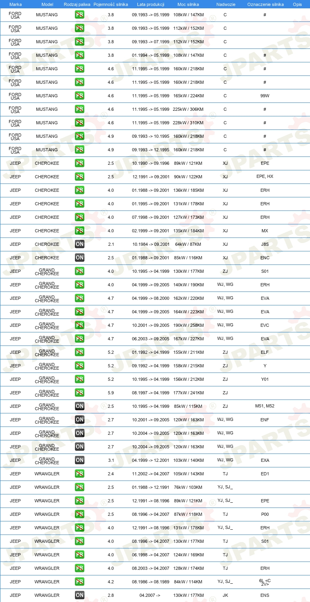
Task: Click power value 190kW / 258KM
Action: 188,325
